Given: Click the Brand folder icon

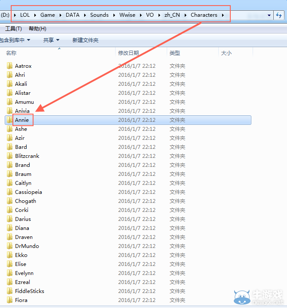Looking at the screenshot, I should tap(9, 165).
